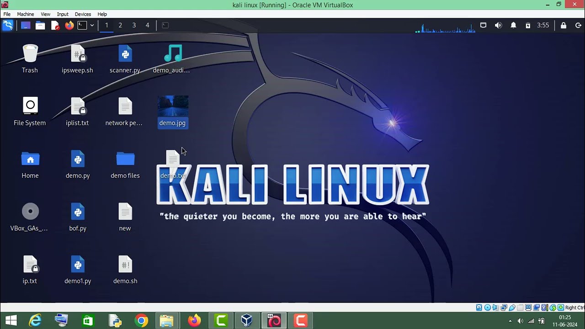Select the demo.sh script icon
This screenshot has width=585, height=329.
[125, 270]
